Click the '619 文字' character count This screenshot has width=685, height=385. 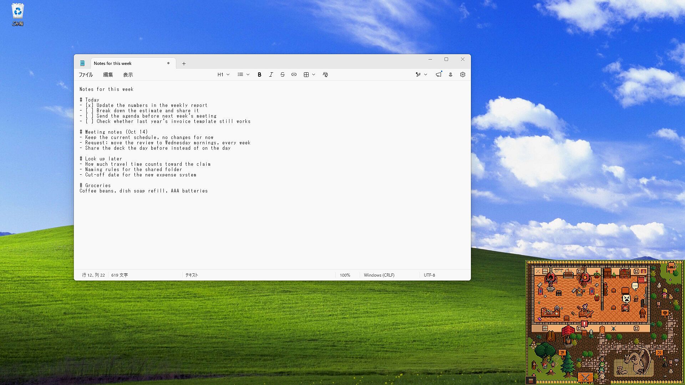[120, 275]
